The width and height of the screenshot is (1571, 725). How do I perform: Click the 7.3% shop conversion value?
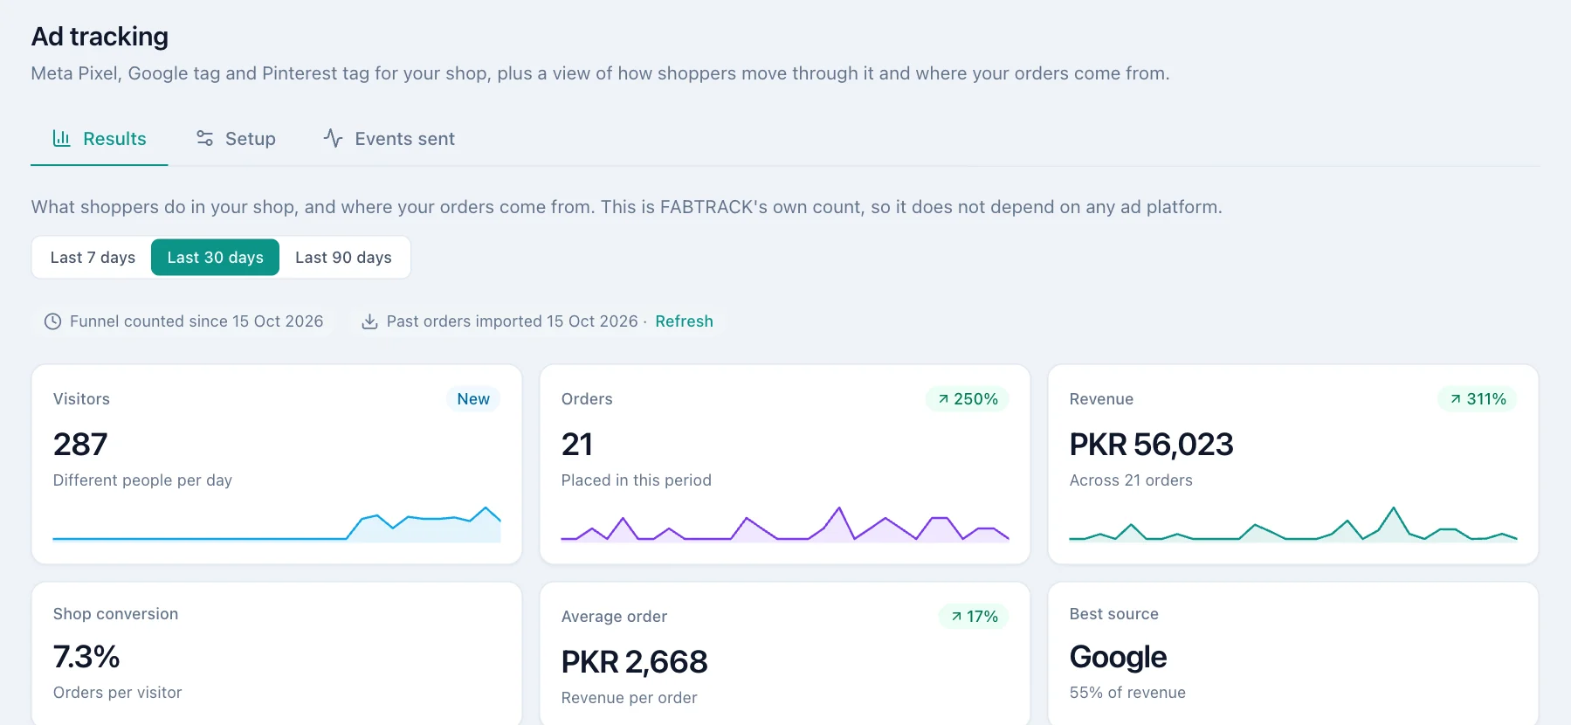tap(86, 657)
